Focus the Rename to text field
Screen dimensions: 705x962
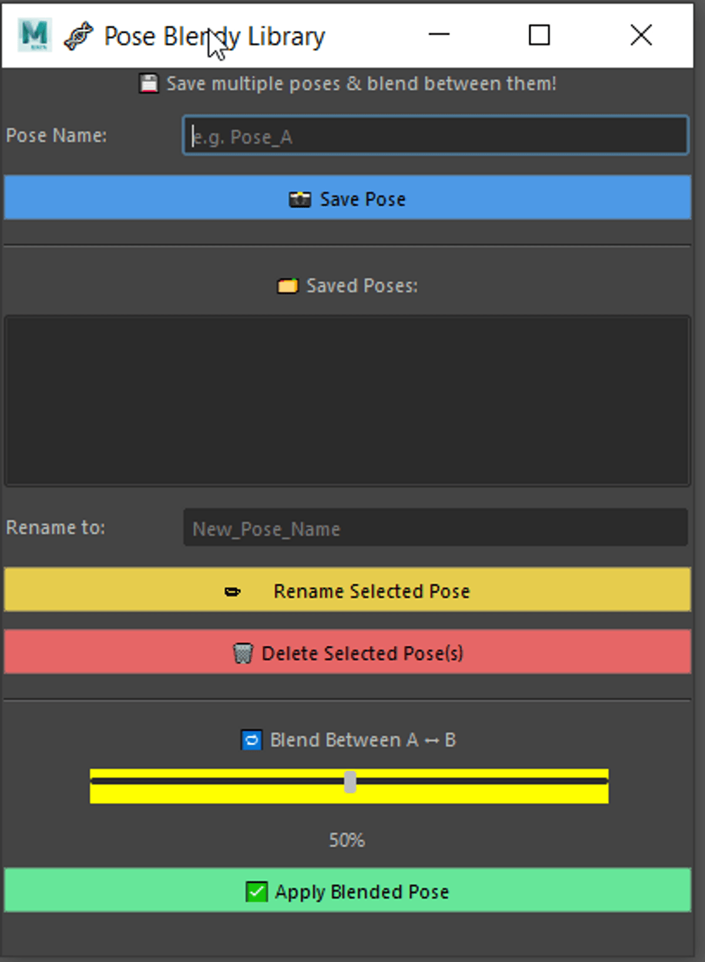(435, 528)
